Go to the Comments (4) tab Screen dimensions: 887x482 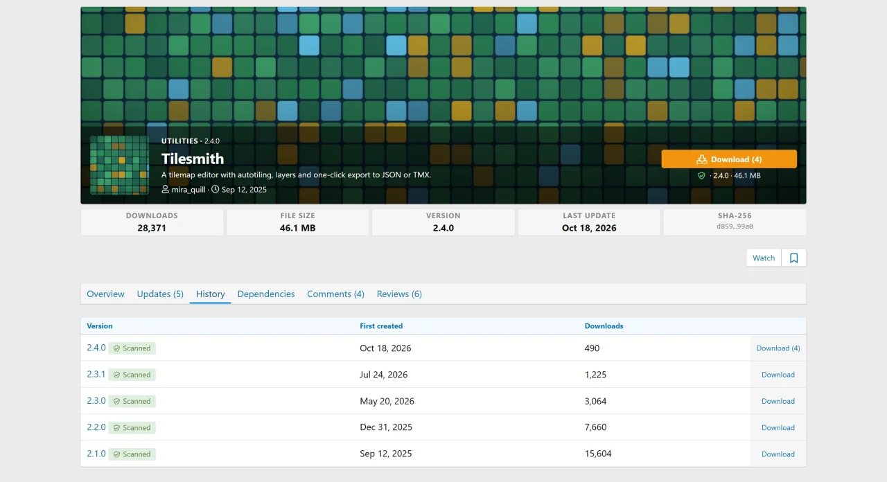pos(335,294)
